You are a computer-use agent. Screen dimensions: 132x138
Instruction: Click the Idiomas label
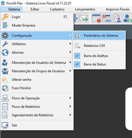click(x=18, y=52)
